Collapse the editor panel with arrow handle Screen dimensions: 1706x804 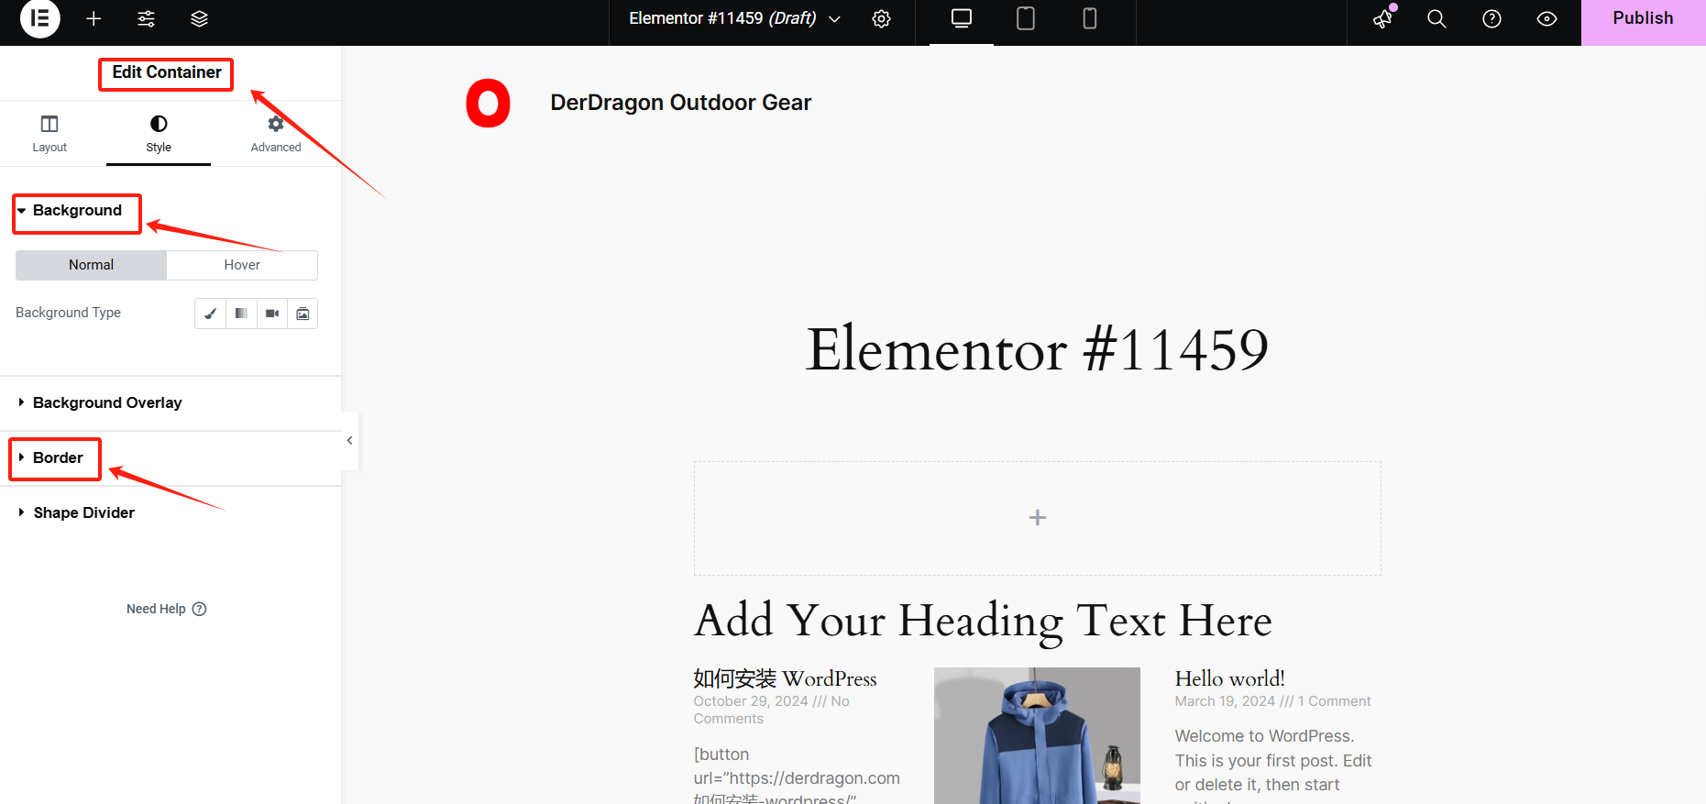[x=349, y=441]
